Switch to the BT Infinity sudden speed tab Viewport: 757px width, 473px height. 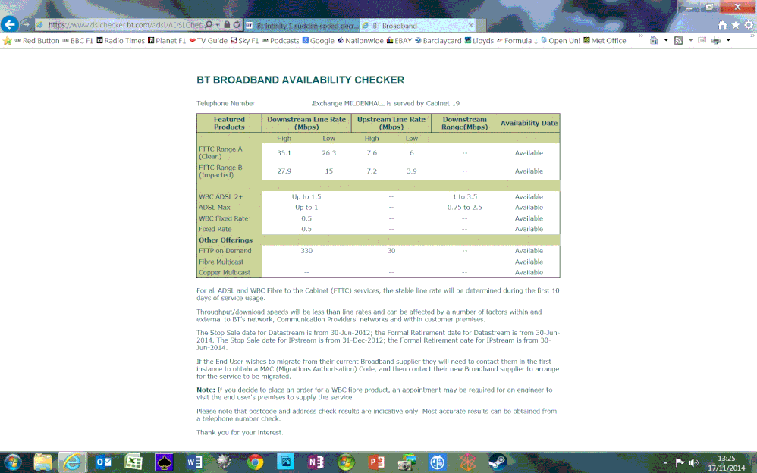(x=301, y=26)
